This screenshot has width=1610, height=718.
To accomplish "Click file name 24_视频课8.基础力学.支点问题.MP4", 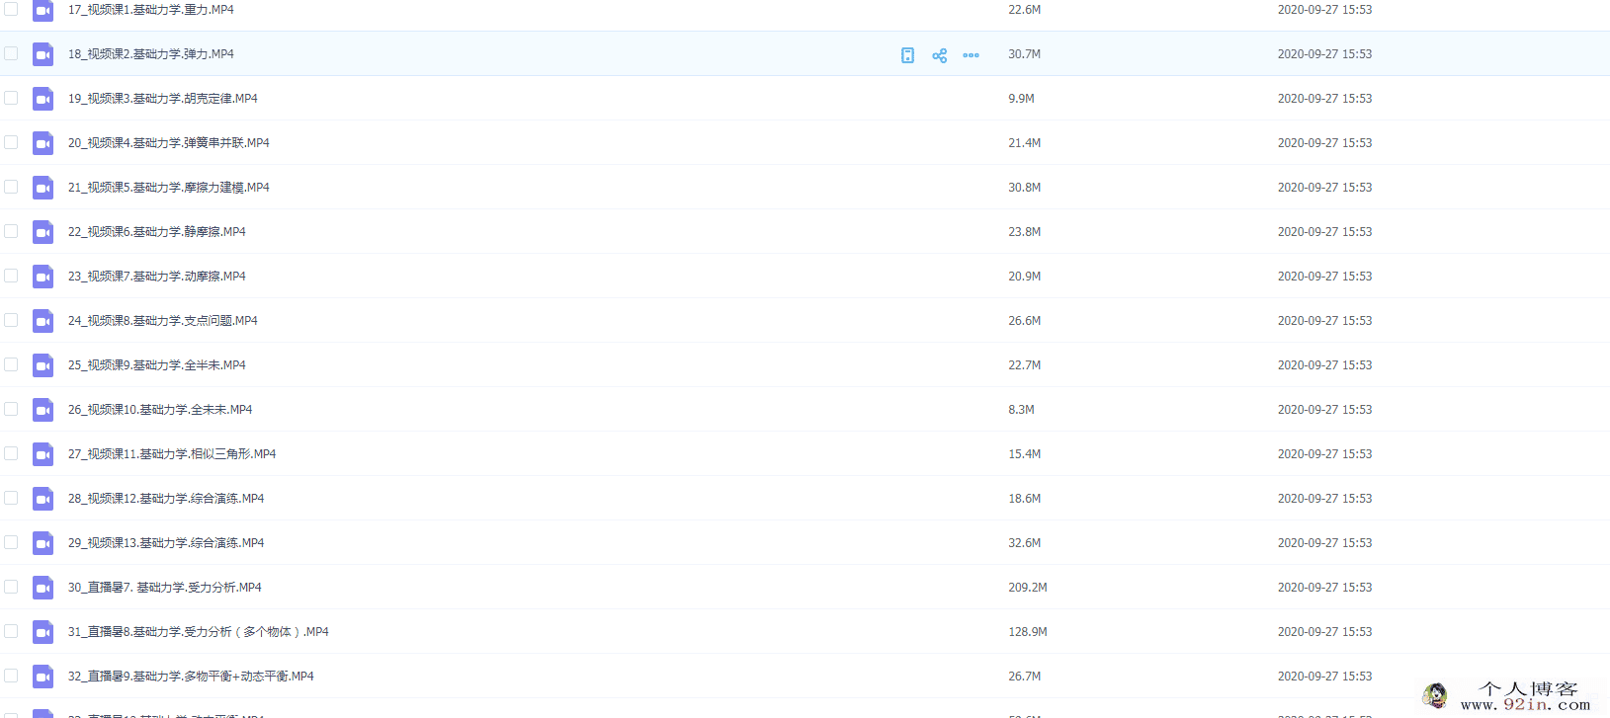I will coord(163,321).
